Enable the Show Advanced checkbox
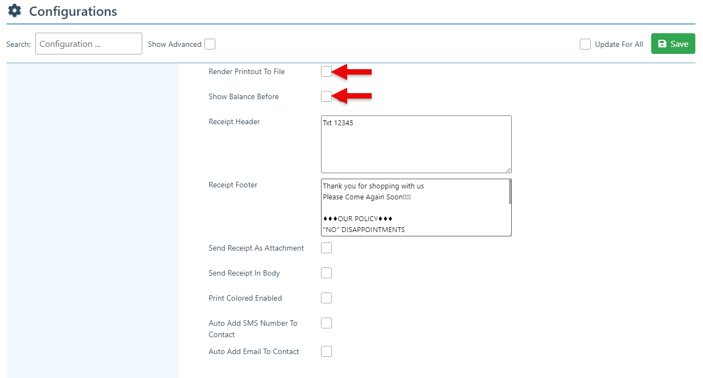This screenshot has width=703, height=378. (x=210, y=44)
